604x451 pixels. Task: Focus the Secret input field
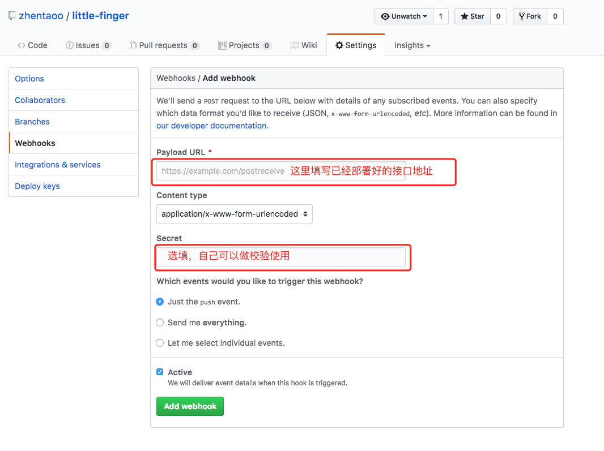281,257
